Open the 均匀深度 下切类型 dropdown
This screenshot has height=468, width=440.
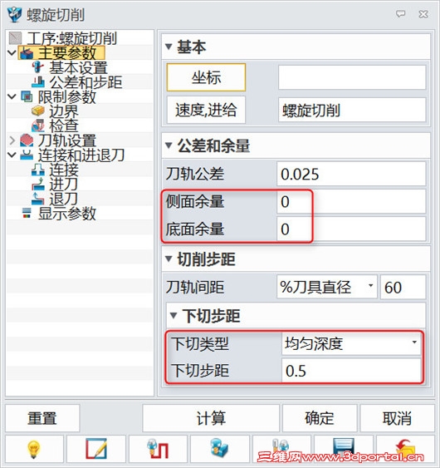coord(351,343)
